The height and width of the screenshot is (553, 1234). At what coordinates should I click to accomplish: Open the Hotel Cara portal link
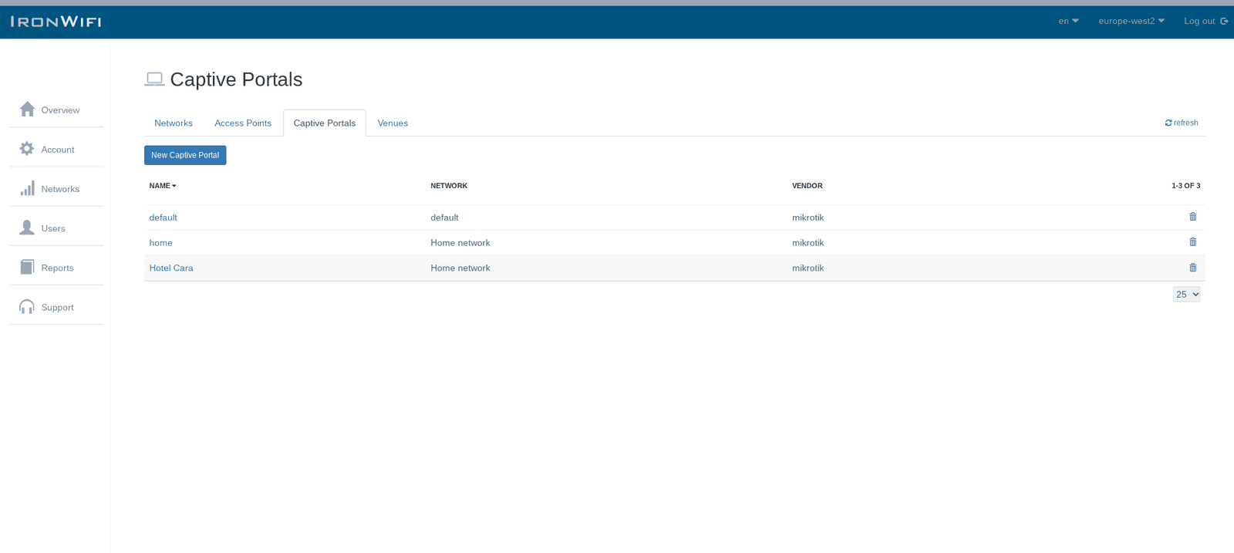171,268
